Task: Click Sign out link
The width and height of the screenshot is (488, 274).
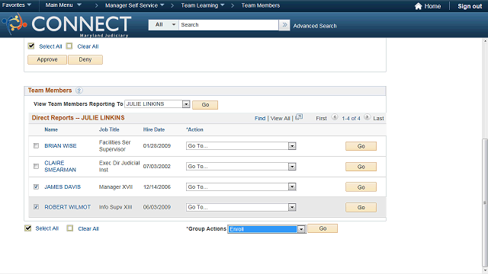Action: [x=470, y=6]
